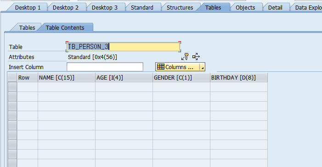Click the Insert Column input field
The width and height of the screenshot is (322, 167).
tap(105, 67)
